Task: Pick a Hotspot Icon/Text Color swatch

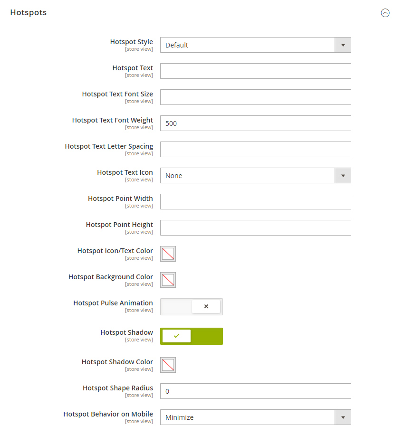Action: [x=168, y=254]
